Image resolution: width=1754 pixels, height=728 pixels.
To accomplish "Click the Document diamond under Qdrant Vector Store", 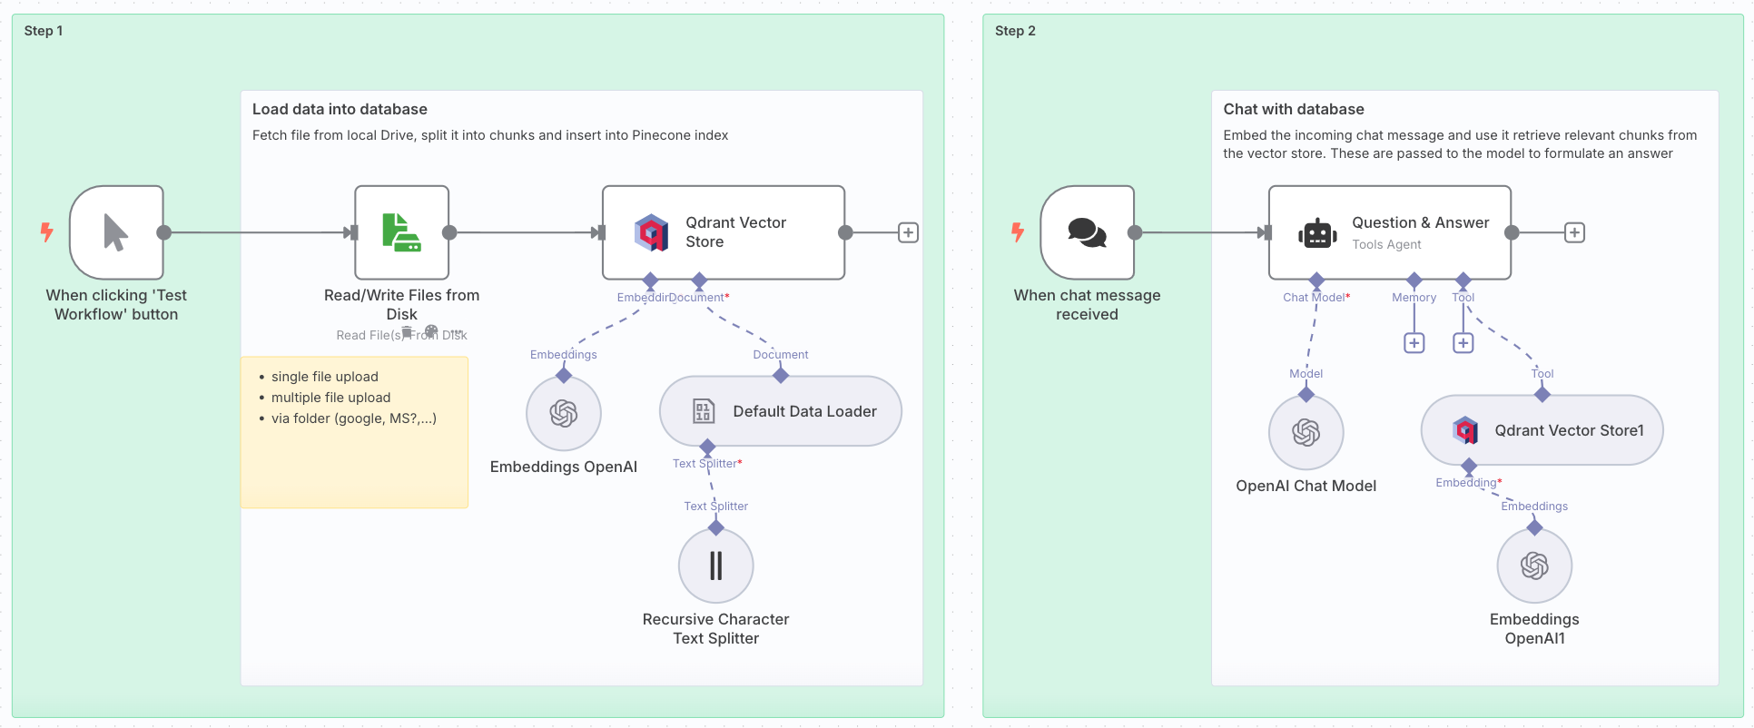I will click(x=699, y=280).
